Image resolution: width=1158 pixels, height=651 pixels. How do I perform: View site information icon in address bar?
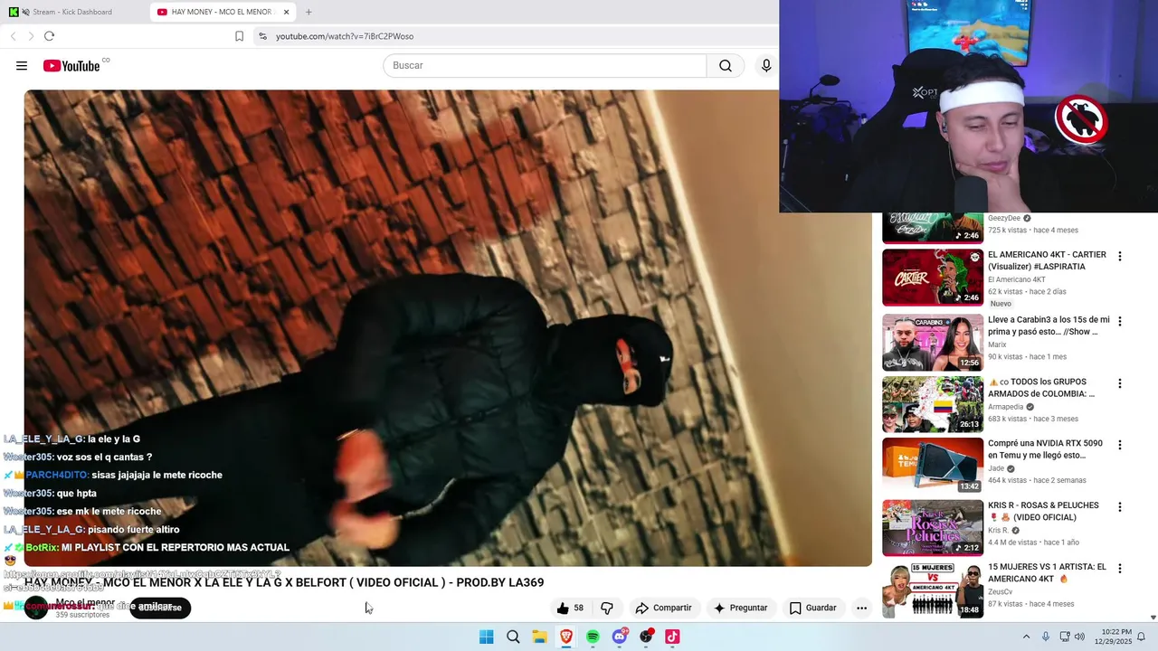(x=262, y=36)
